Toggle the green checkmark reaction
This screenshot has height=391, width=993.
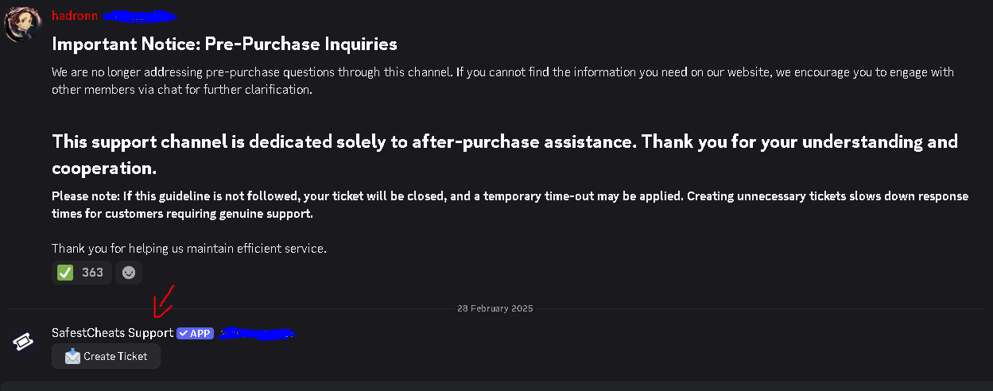click(65, 273)
